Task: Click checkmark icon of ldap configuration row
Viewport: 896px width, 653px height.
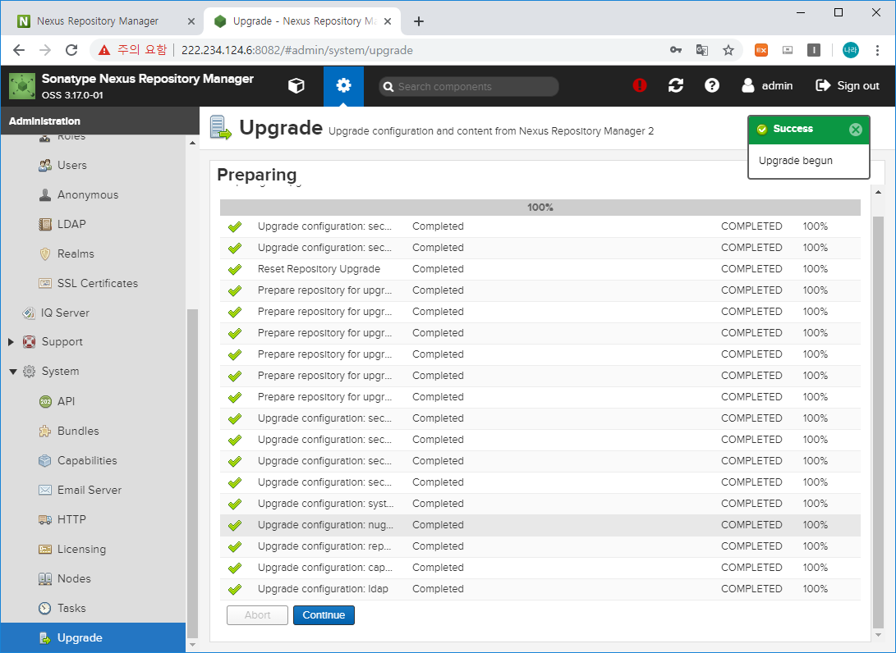Action: [235, 589]
